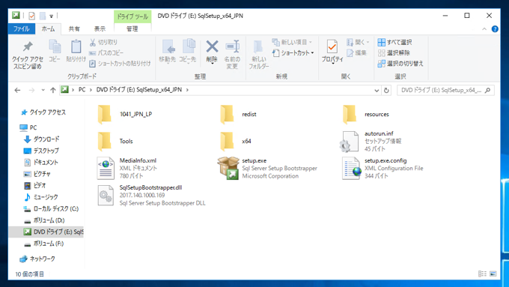The width and height of the screenshot is (509, 287).
Task: Select the autorun.inf file icon
Action: 350,142
